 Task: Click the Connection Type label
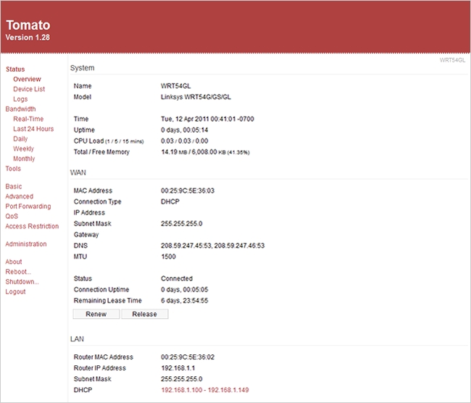98,201
